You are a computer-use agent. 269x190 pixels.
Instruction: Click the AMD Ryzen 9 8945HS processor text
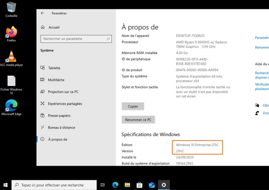pyautogui.click(x=201, y=44)
